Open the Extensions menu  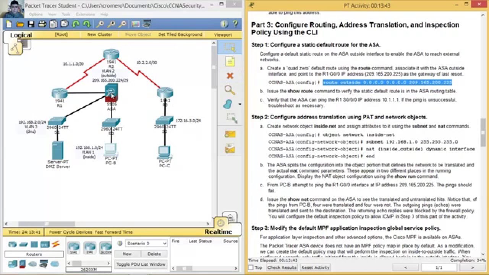(x=85, y=14)
